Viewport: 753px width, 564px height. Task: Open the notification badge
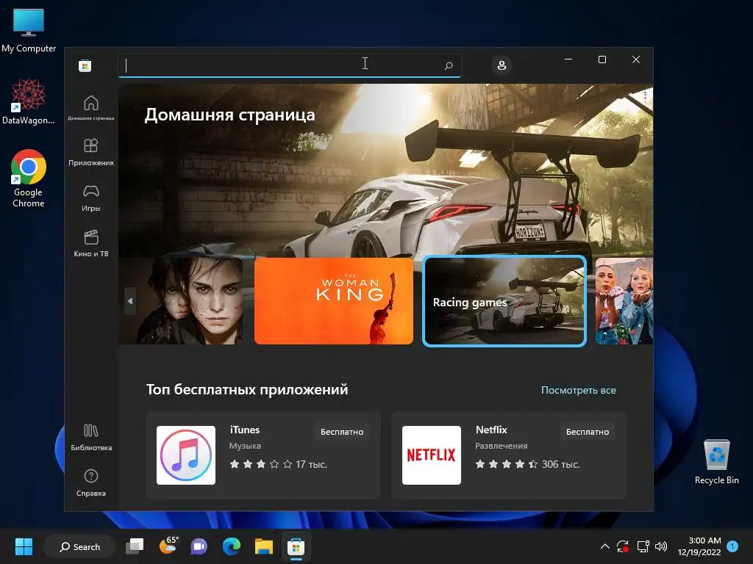tap(732, 546)
